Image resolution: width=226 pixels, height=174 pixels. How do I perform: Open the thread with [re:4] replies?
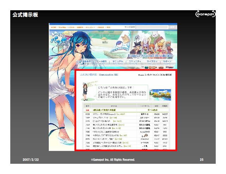click(x=108, y=125)
